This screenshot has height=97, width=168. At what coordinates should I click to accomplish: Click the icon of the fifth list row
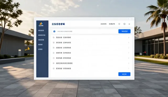(x=54, y=58)
